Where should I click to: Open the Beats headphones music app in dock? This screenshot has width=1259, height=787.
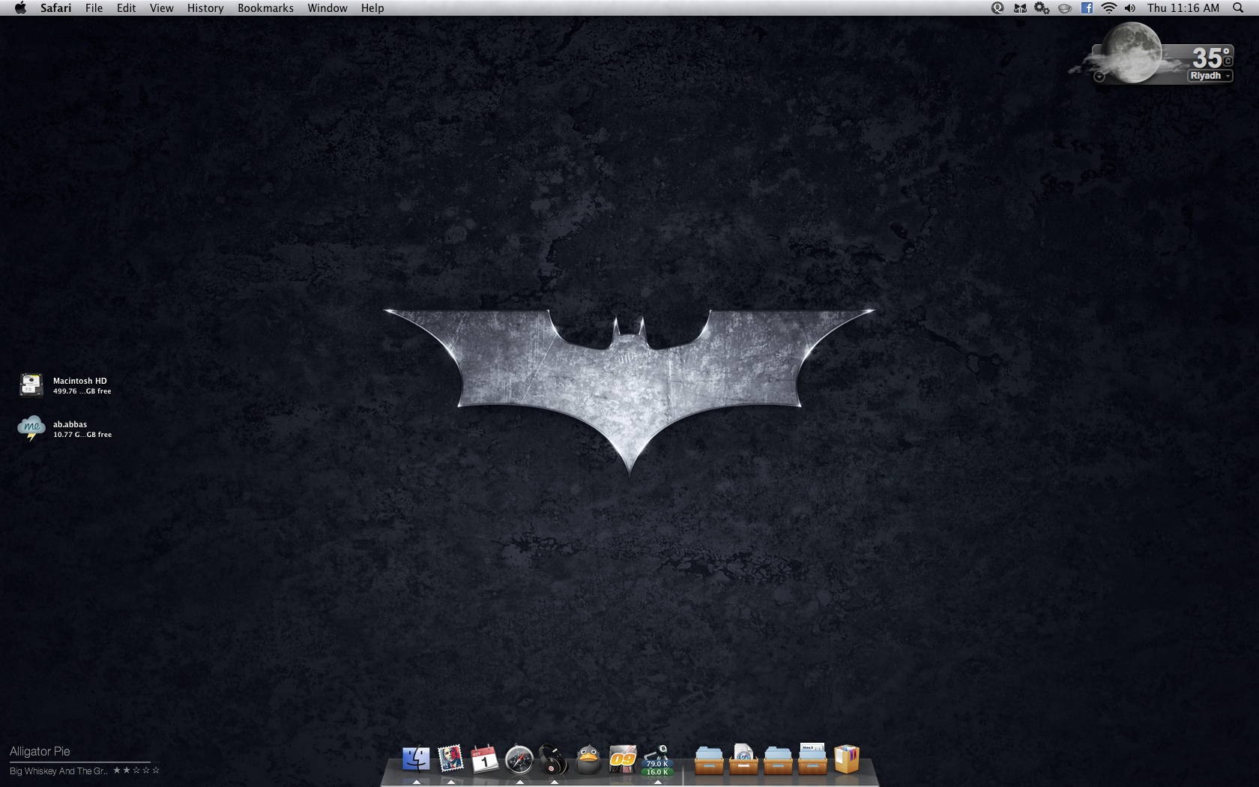(x=554, y=759)
